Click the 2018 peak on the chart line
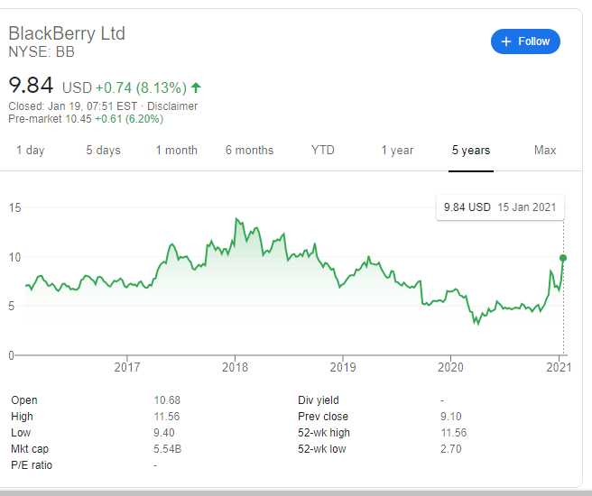592x496 pixels. [236, 219]
